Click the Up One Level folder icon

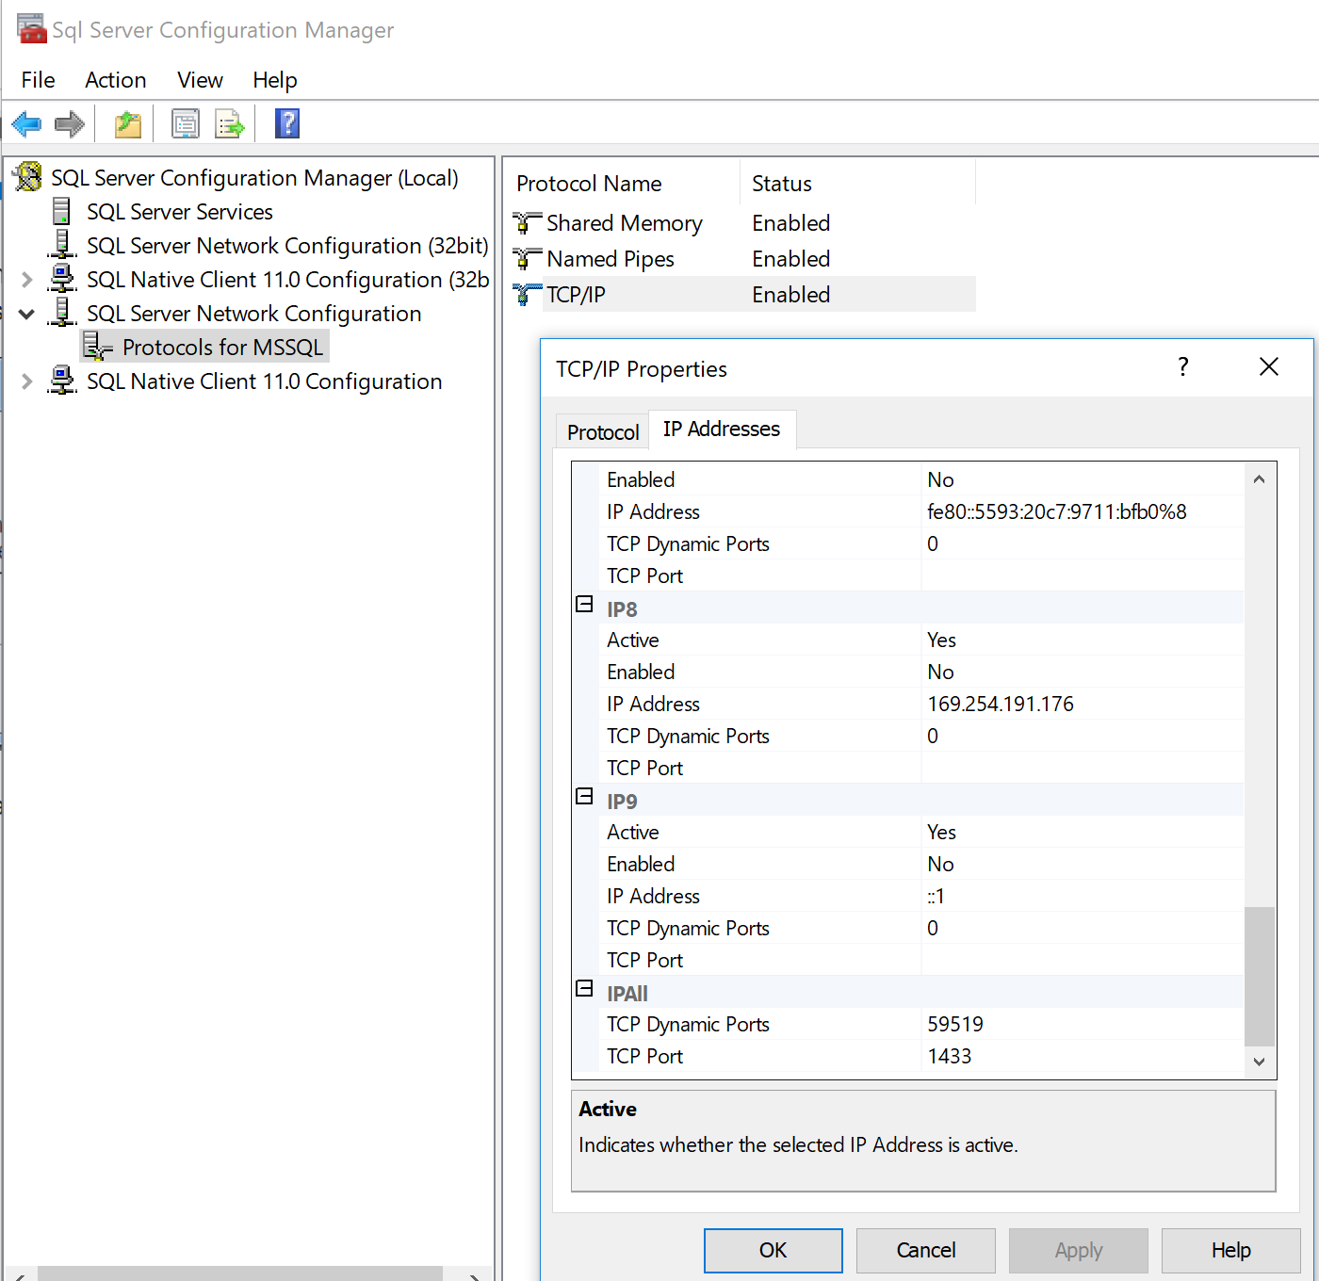tap(128, 123)
